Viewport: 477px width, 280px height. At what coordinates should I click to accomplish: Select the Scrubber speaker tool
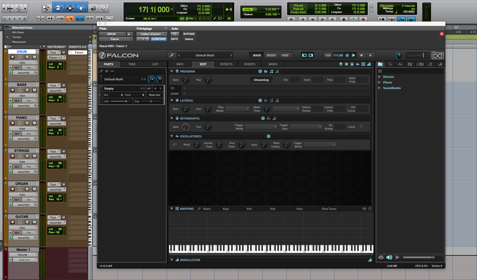[93, 8]
